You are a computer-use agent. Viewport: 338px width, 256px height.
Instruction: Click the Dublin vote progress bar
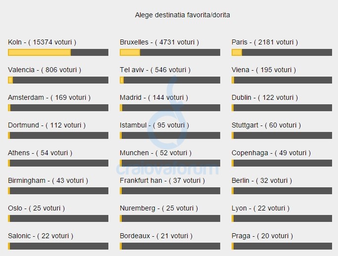point(282,108)
